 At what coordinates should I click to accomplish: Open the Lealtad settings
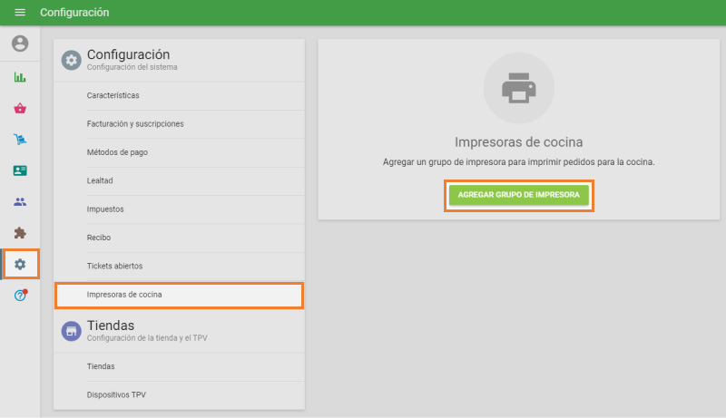point(179,180)
